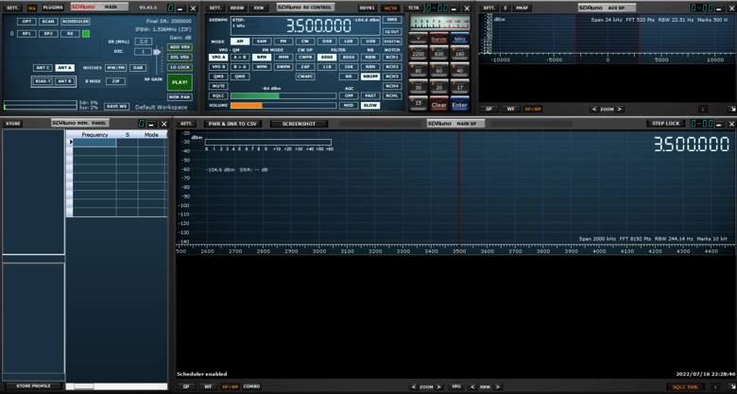Zoom out with left arrow in Aux SP

pyautogui.click(x=594, y=109)
